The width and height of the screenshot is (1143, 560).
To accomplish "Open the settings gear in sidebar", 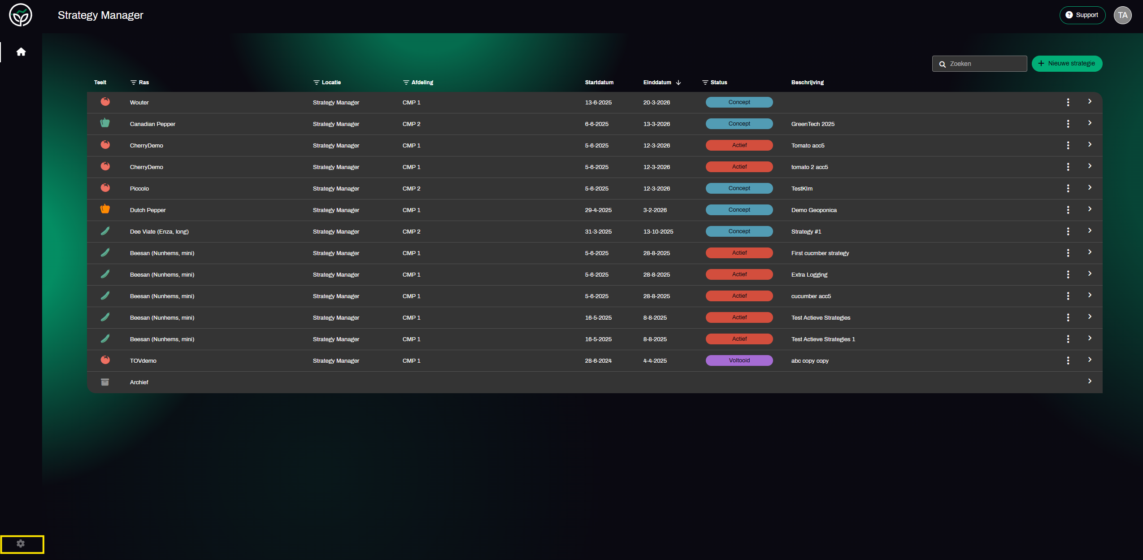I will (21, 543).
